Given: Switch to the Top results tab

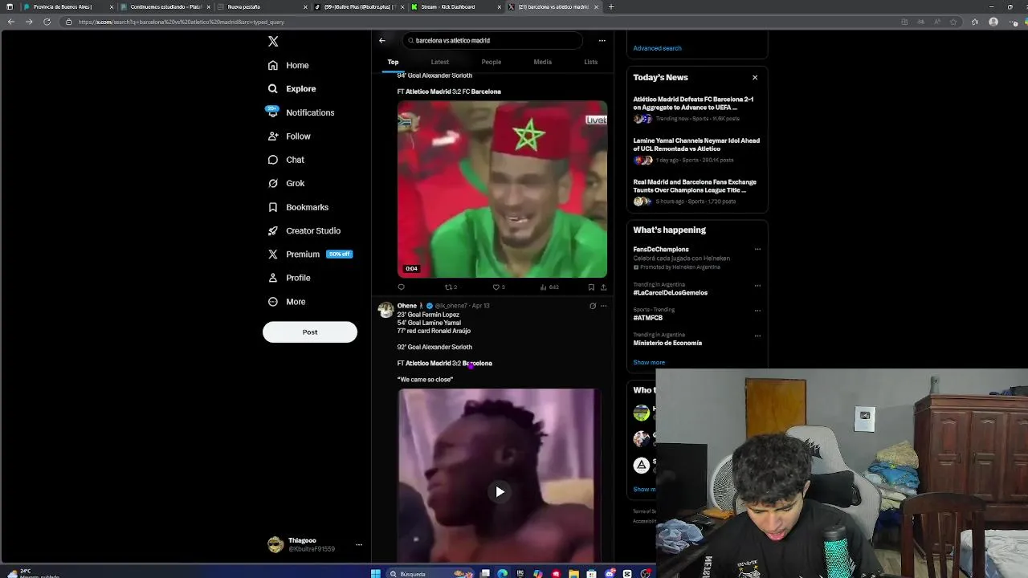Looking at the screenshot, I should coord(393,62).
